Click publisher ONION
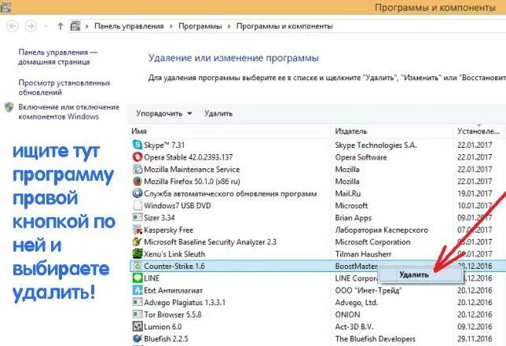Viewport: 506px width, 346px height. coord(347,315)
